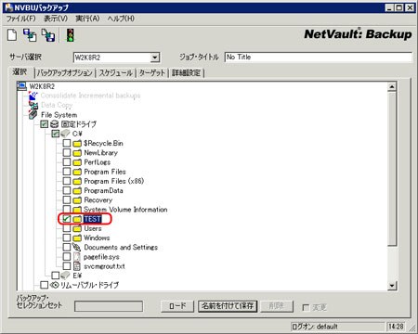Click the File System label in tree
Viewport: 418px width, 334px height.
59,115
